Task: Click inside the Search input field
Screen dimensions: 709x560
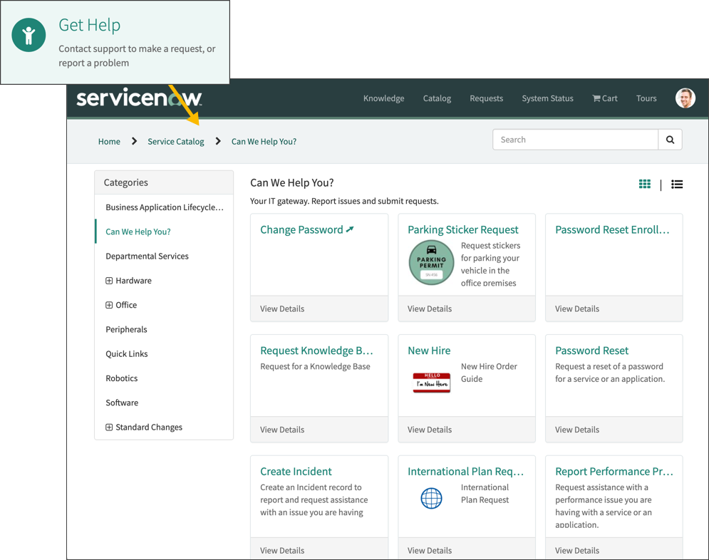Action: (x=570, y=140)
